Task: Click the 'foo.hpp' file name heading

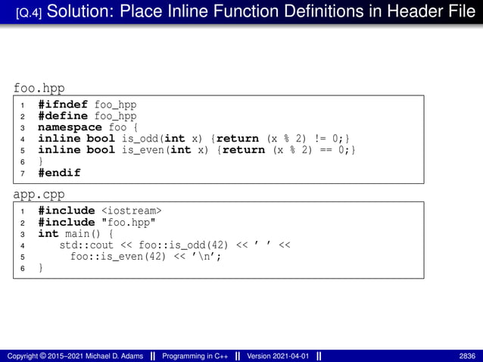Action: pyautogui.click(x=39, y=88)
